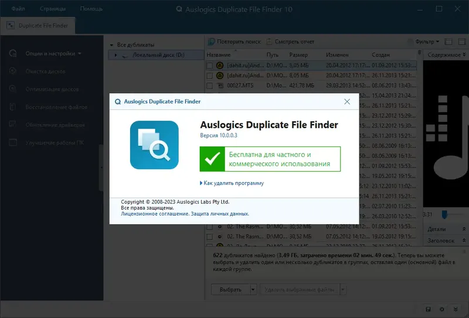Click the 421,78 МБ size cell
Screen dimensions: 469x318
coord(301,86)
